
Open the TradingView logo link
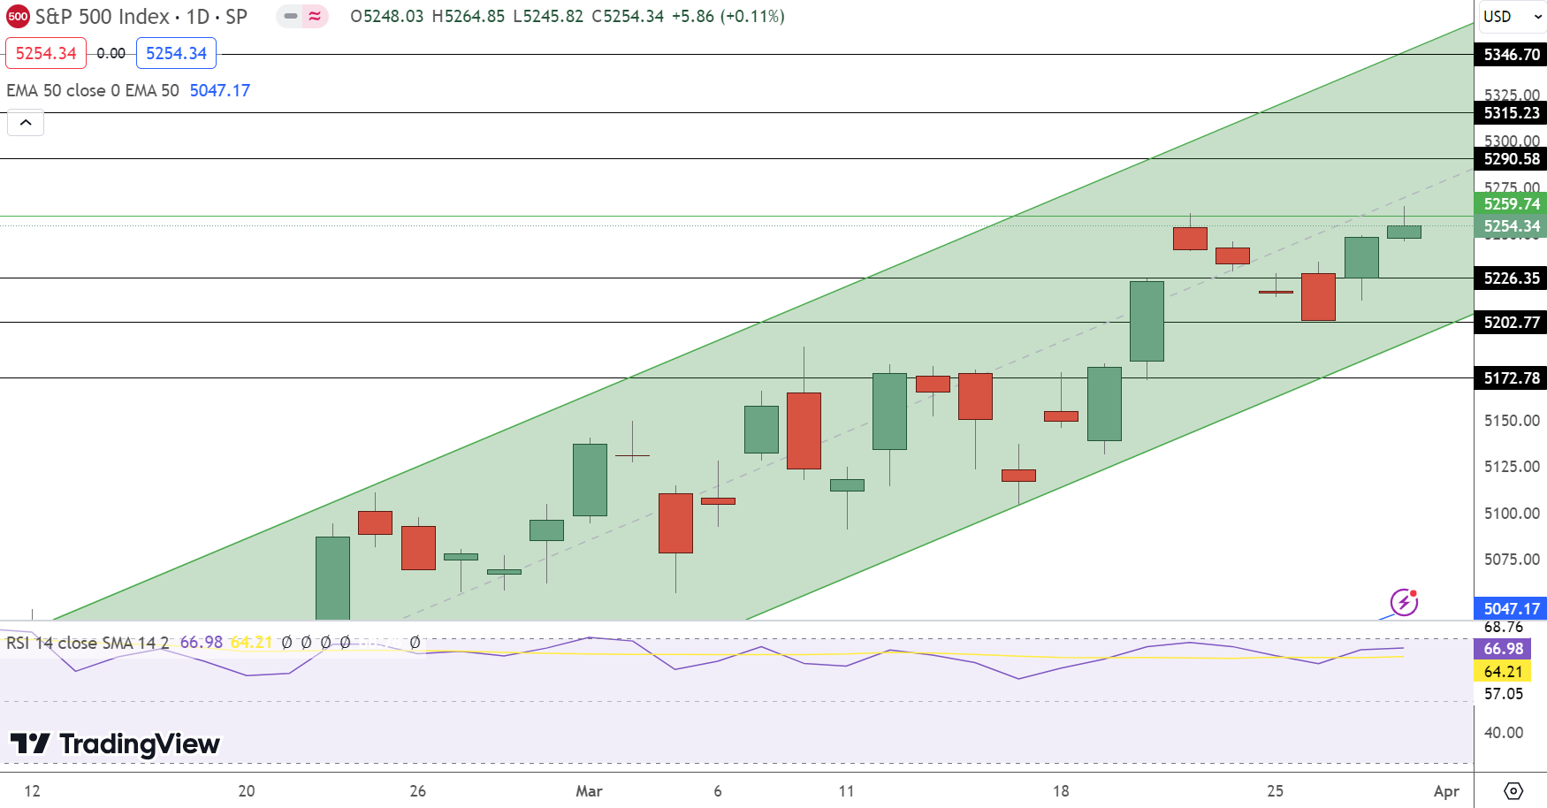tap(115, 744)
